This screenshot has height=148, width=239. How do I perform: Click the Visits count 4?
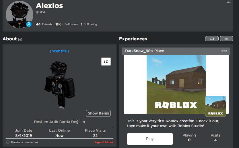tap(215, 140)
